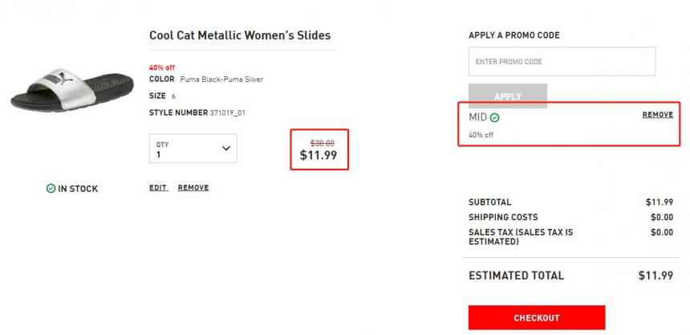Open the Cool Cat Metallic Women's Slides title
The height and width of the screenshot is (335, 690).
[x=240, y=35]
